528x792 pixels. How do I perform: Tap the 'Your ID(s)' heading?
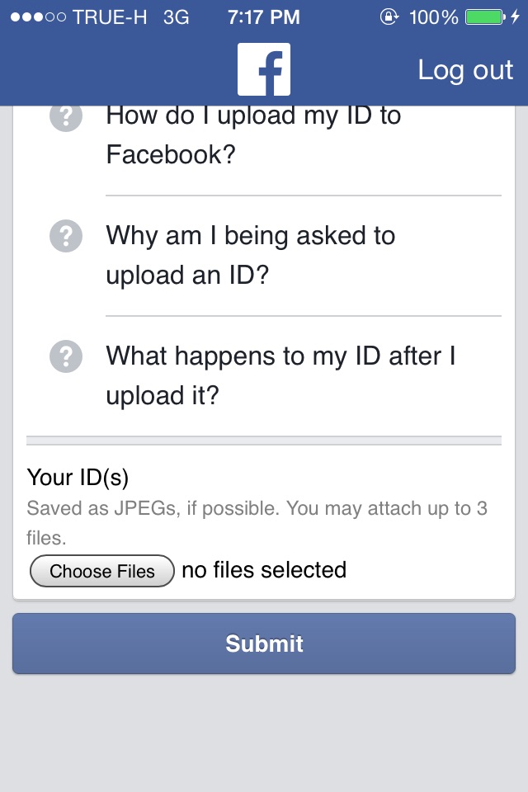click(x=78, y=478)
